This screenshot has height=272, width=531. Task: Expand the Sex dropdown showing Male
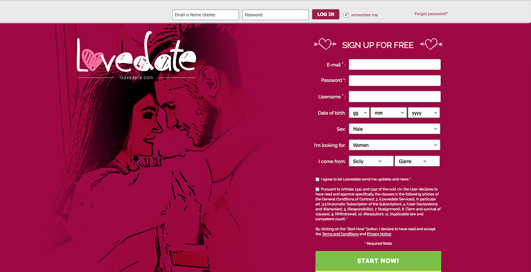point(395,129)
